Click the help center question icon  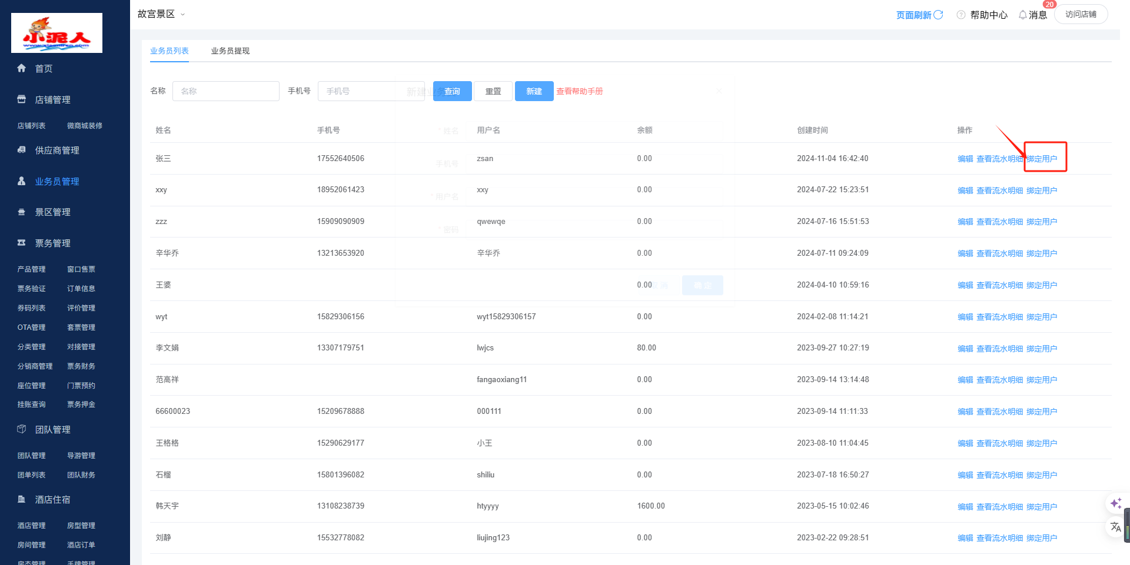[x=961, y=15]
